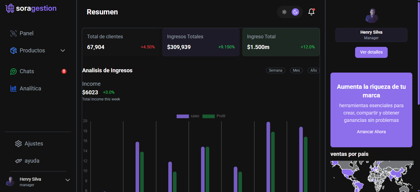
Task: Click the ventas por pais world map
Action: pyautogui.click(x=372, y=176)
